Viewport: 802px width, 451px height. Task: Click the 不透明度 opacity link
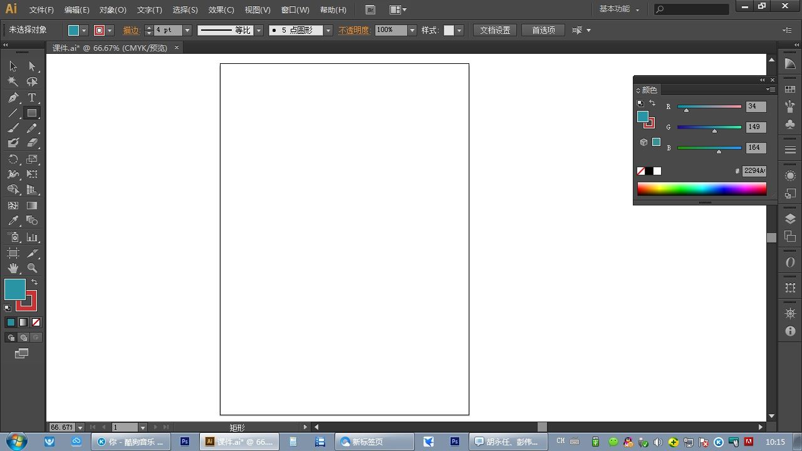354,30
